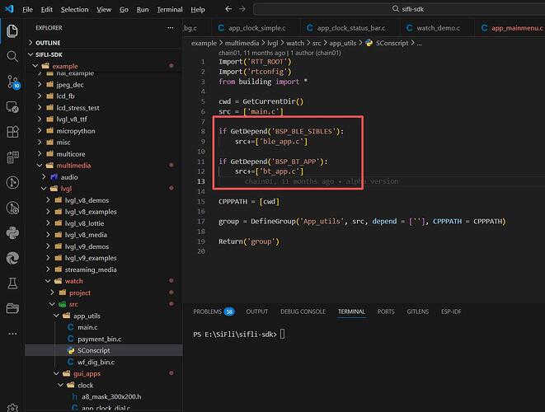The width and height of the screenshot is (545, 412).
Task: Click the back navigation arrow
Action: 228,9
